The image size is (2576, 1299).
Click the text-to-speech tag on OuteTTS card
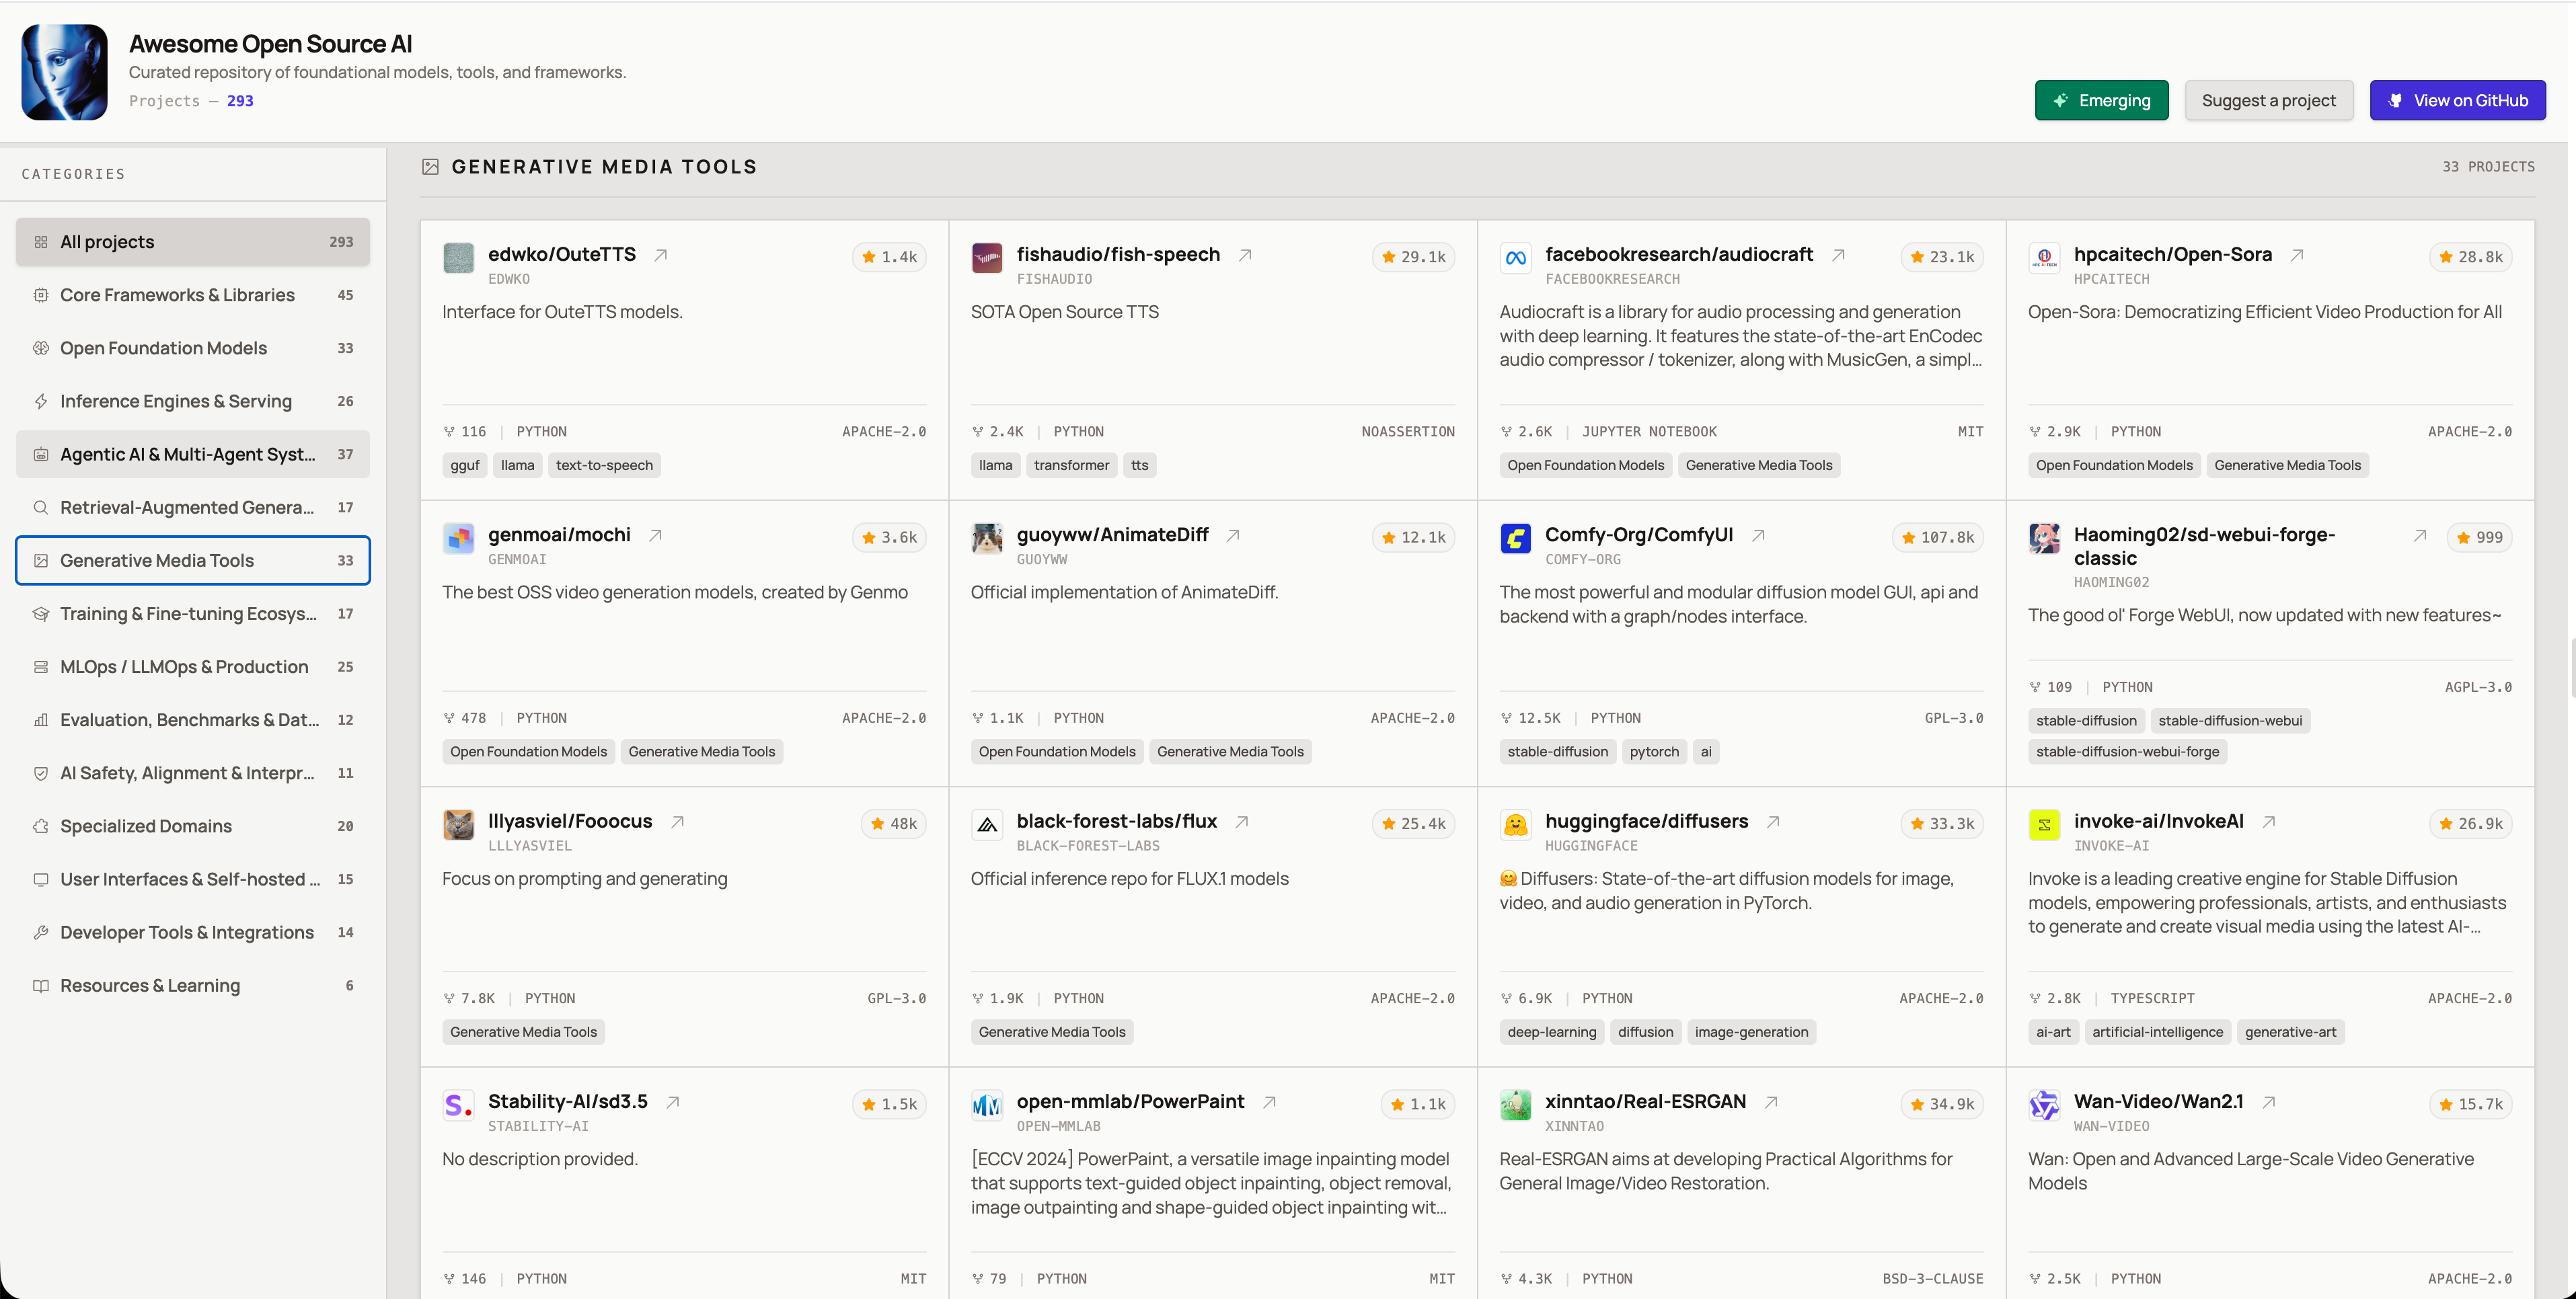coord(604,465)
